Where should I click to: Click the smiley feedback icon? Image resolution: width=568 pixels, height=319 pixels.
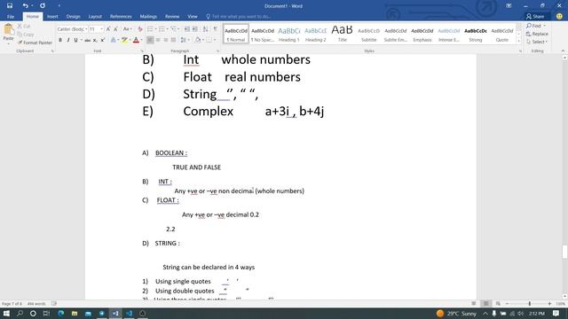click(559, 16)
